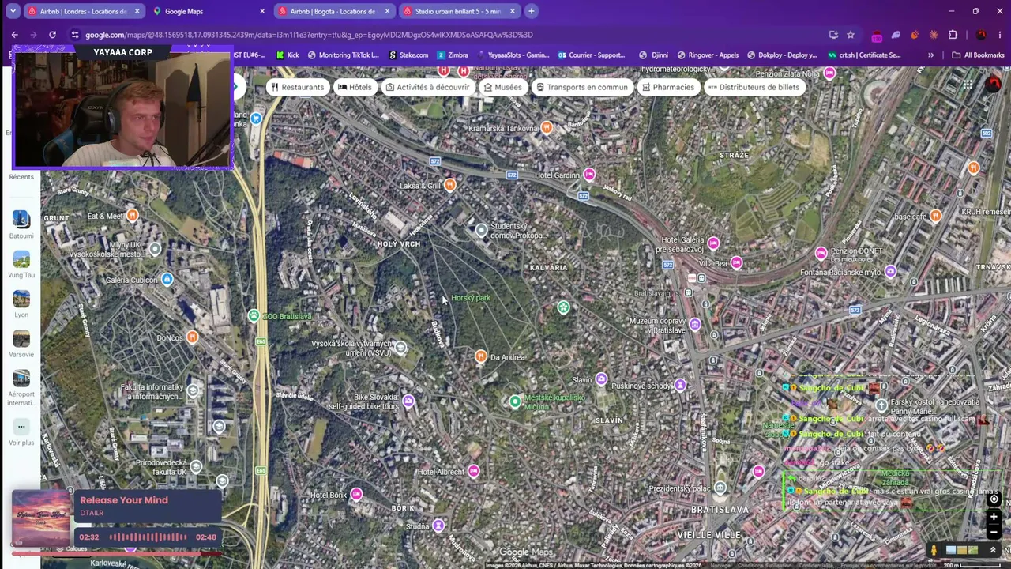Viewport: 1011px width, 569px height.
Task: Reload the current page
Action: coord(52,35)
